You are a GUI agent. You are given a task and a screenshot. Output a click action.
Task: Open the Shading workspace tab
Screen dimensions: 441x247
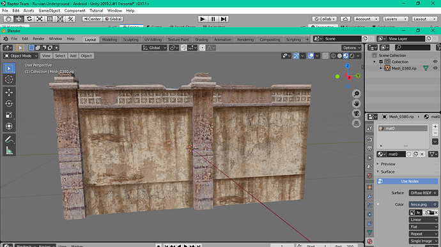pyautogui.click(x=202, y=40)
